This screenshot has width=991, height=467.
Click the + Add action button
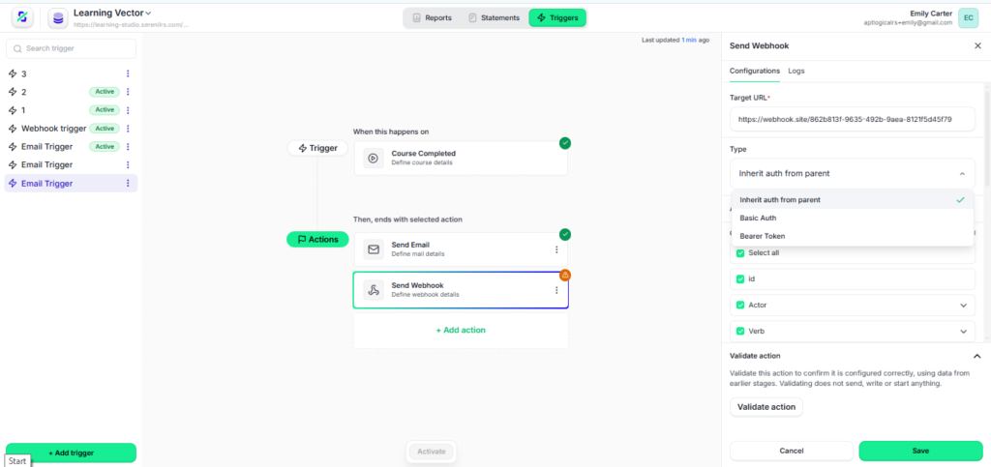(461, 330)
